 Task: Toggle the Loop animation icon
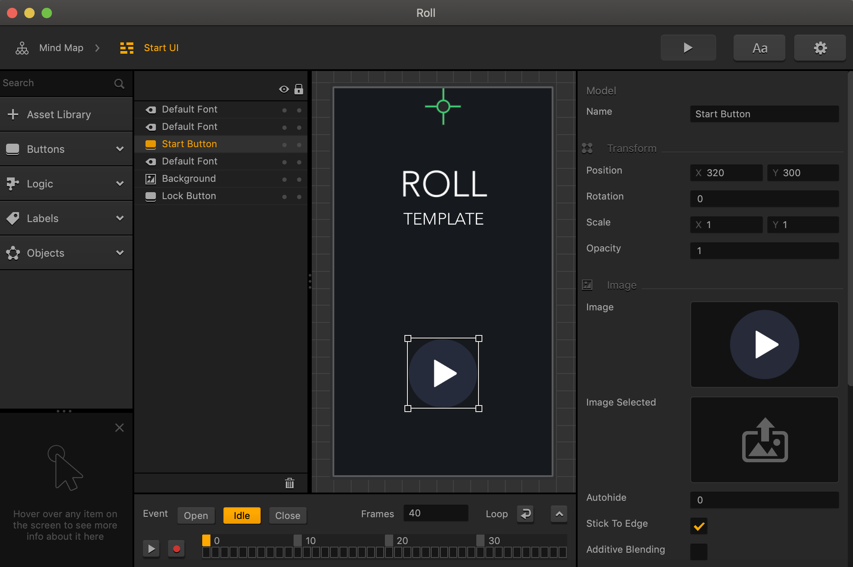pyautogui.click(x=526, y=514)
